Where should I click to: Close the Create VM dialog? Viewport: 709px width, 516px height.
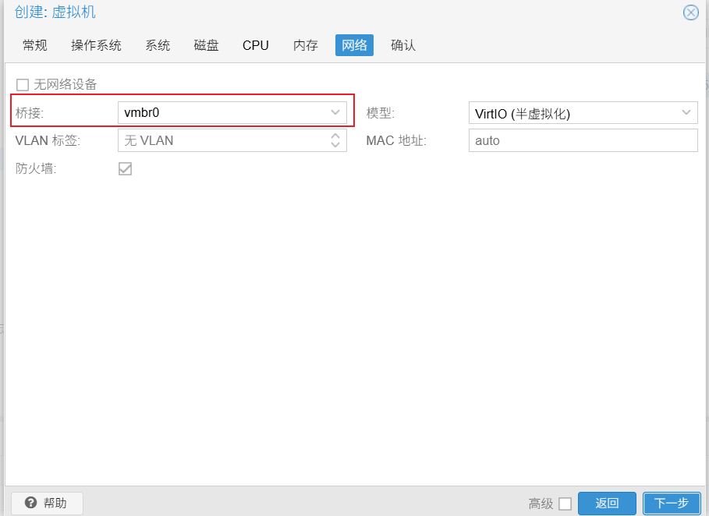coord(690,12)
